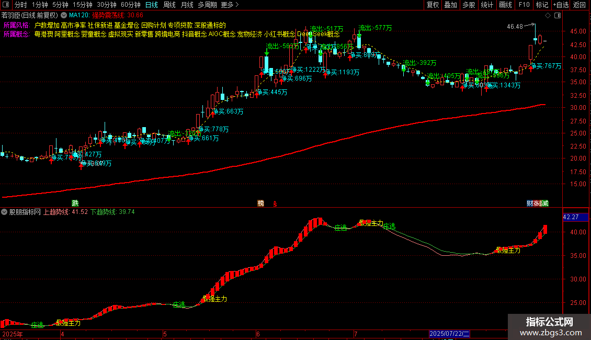Screen dimensions: 591x340
Task: Switch to 60分钟 period
Action: click(x=131, y=5)
